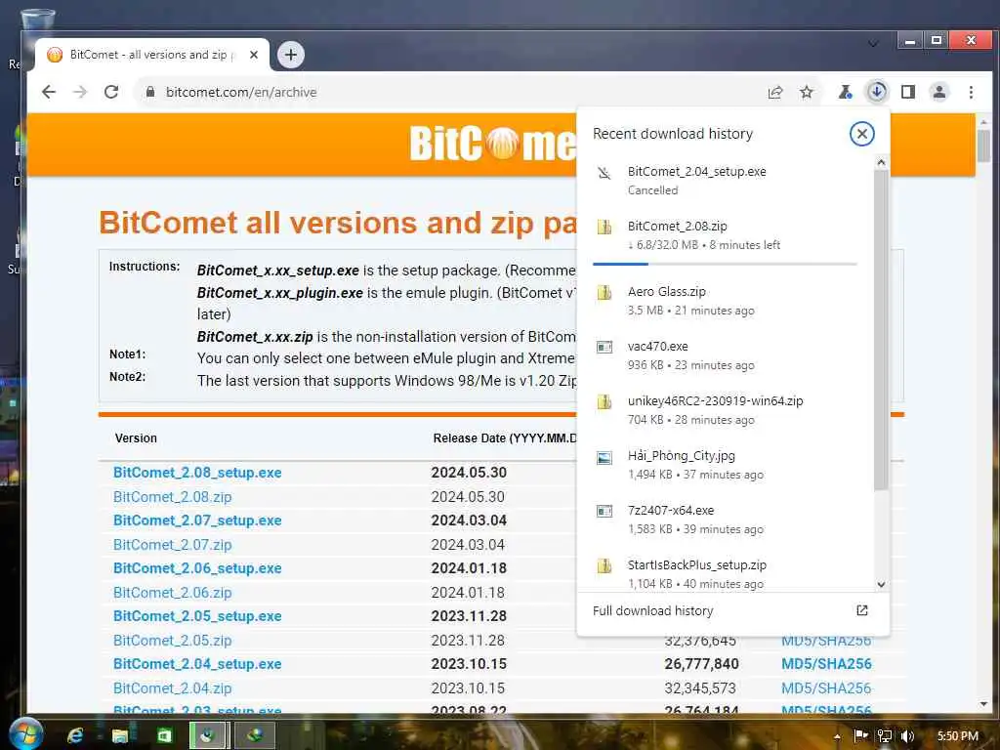Download BitComet_2.04.zip link
The image size is (1000, 750).
[x=172, y=688]
